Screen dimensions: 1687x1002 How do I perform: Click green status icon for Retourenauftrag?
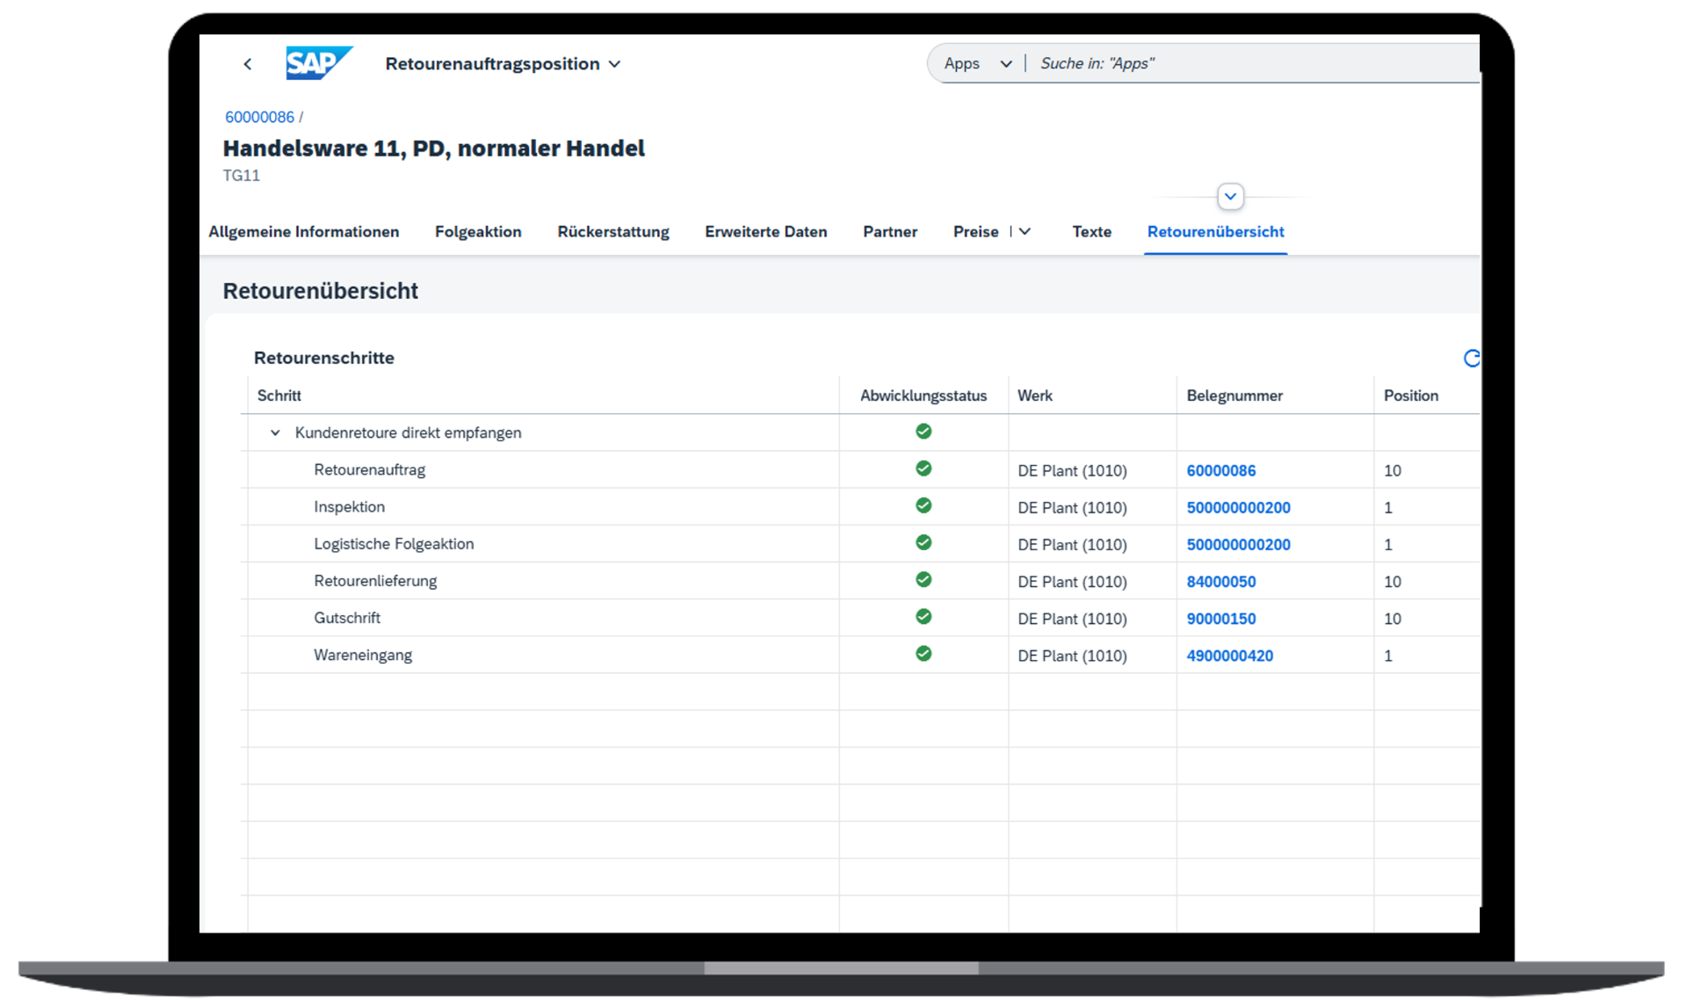(923, 468)
